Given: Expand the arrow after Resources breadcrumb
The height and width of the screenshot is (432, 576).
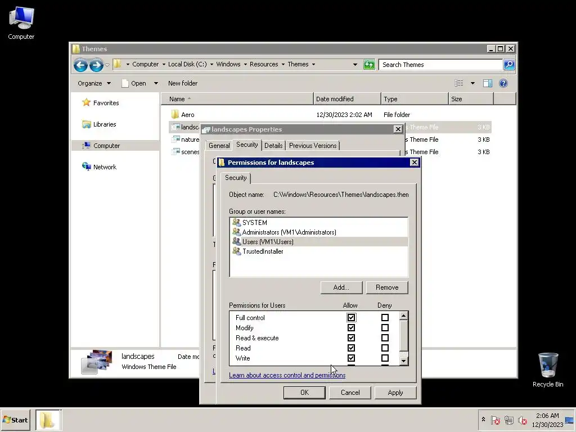Looking at the screenshot, I should (x=283, y=64).
